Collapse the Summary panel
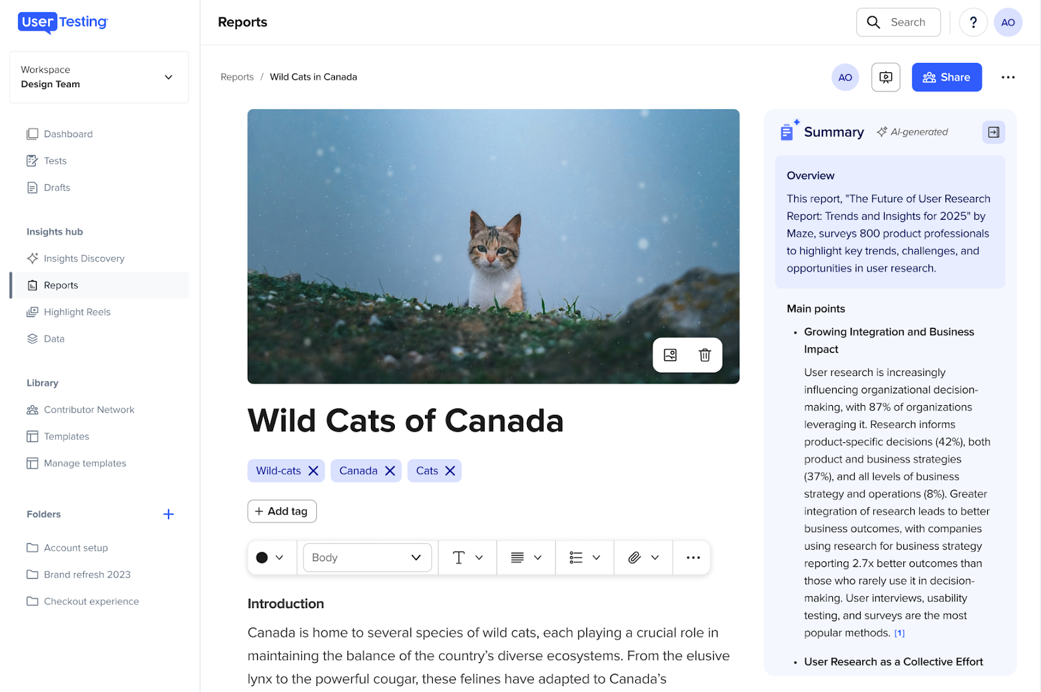The image size is (1041, 692). click(994, 132)
